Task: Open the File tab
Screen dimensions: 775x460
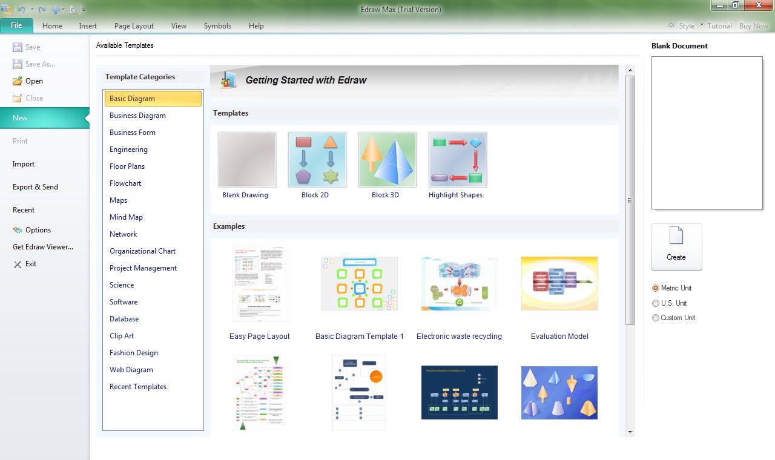Action: [x=17, y=25]
